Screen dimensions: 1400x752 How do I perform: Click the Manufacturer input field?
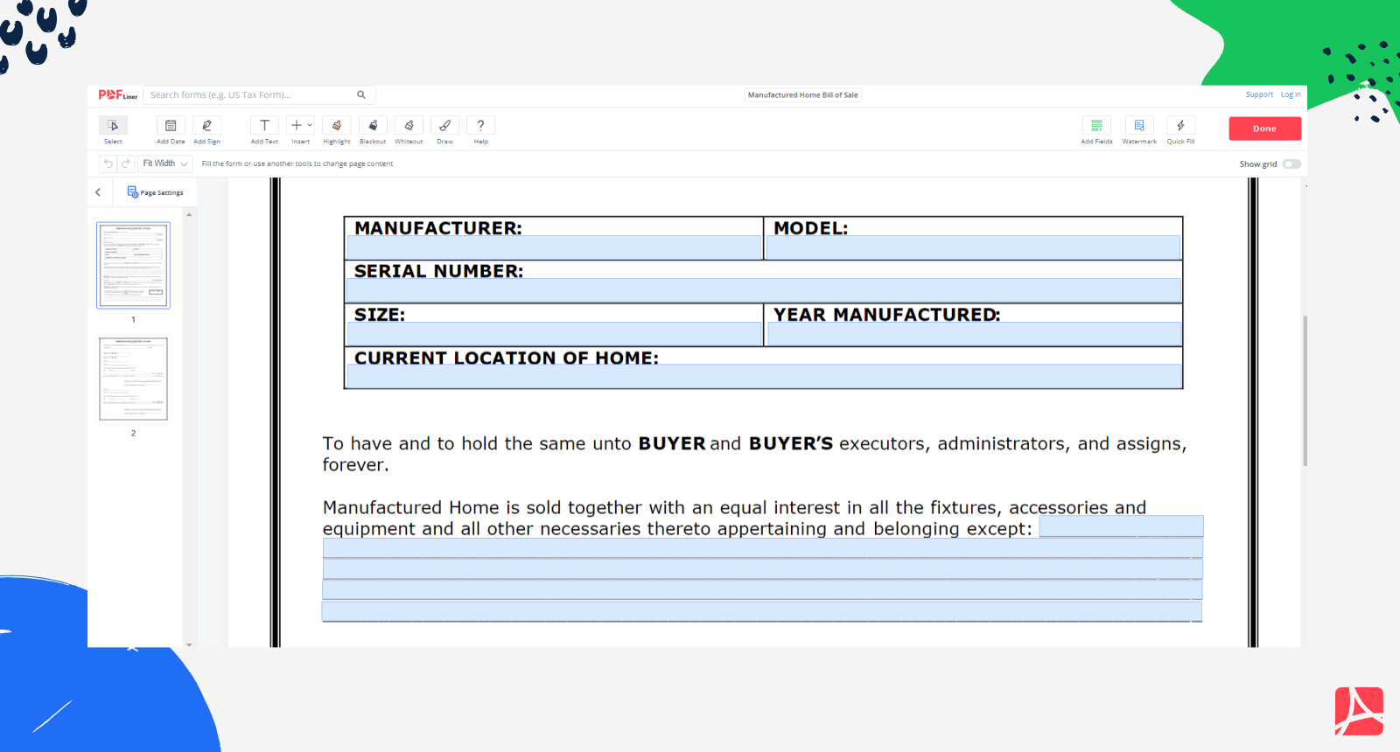[554, 247]
